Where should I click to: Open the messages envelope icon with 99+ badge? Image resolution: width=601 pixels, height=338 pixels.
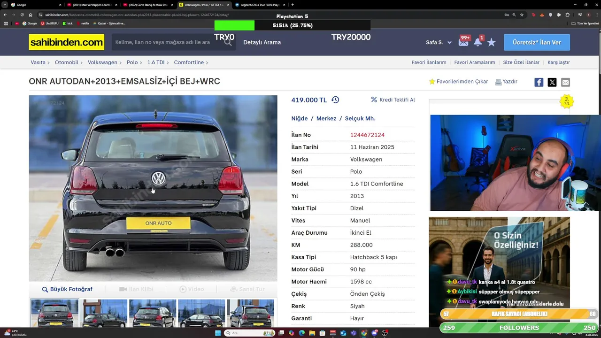pos(463,42)
